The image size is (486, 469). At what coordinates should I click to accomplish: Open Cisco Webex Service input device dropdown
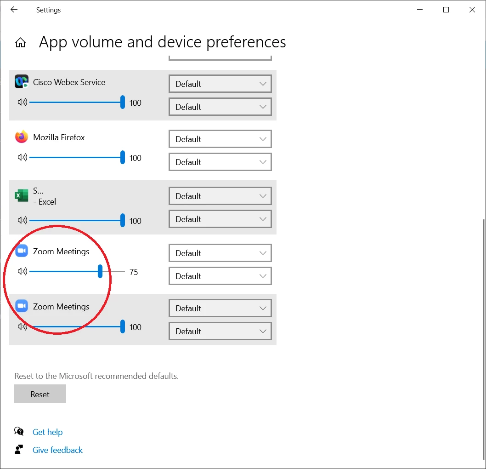point(220,107)
